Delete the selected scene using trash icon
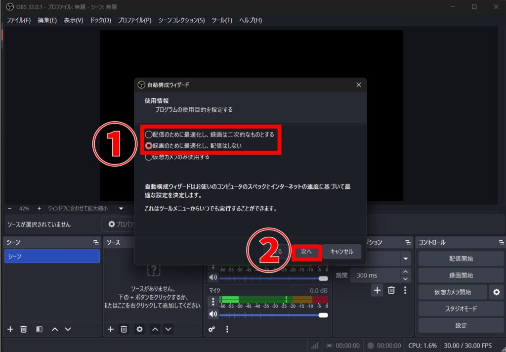This screenshot has width=506, height=352. coord(23,329)
